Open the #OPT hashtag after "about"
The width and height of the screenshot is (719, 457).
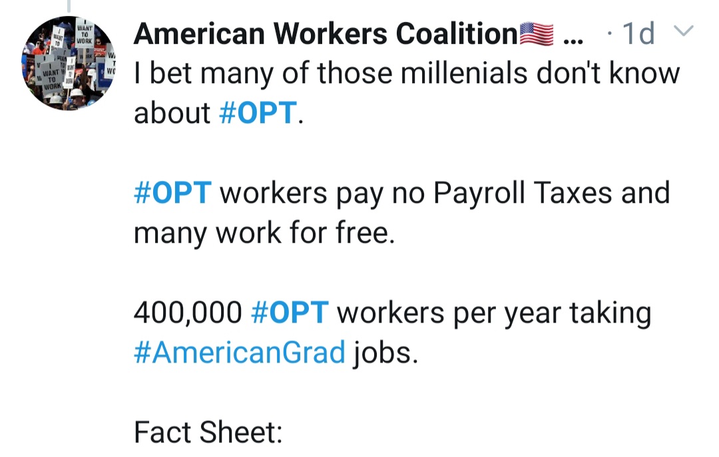click(x=256, y=113)
